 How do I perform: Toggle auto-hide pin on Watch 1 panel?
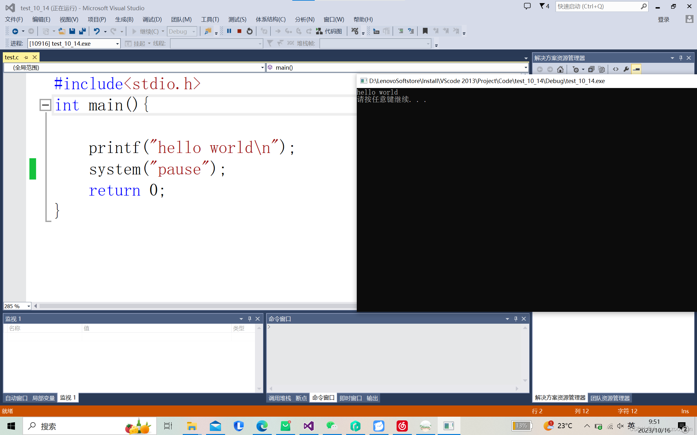coord(249,319)
